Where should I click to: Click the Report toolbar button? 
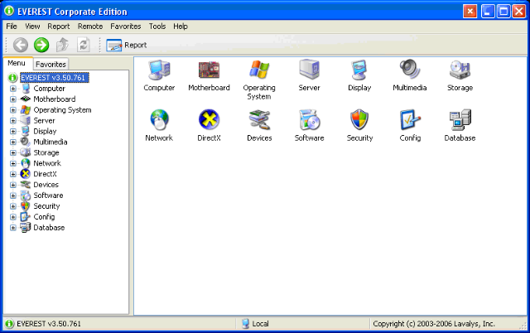[x=127, y=45]
